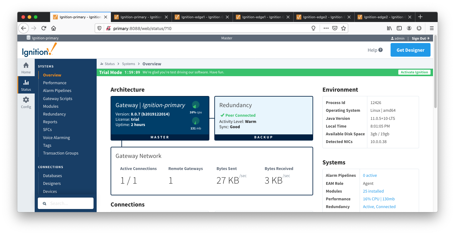
Task: Open Alarm Pipelines in the sidebar
Action: tap(57, 90)
